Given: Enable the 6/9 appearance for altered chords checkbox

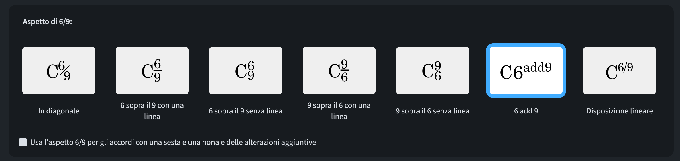Looking at the screenshot, I should pyautogui.click(x=23, y=142).
